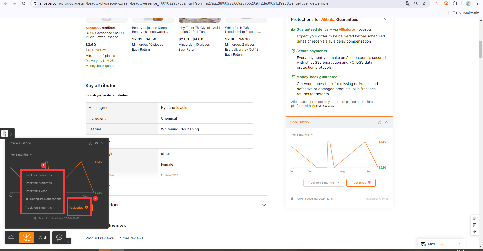Click Trade Assurance badge text
Screen dimensions: 483x251
point(325,106)
